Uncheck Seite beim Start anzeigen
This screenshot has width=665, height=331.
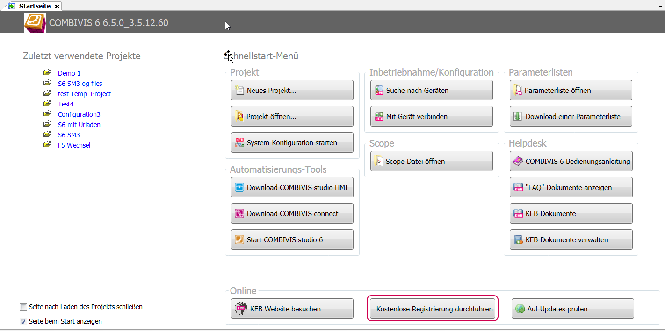23,322
